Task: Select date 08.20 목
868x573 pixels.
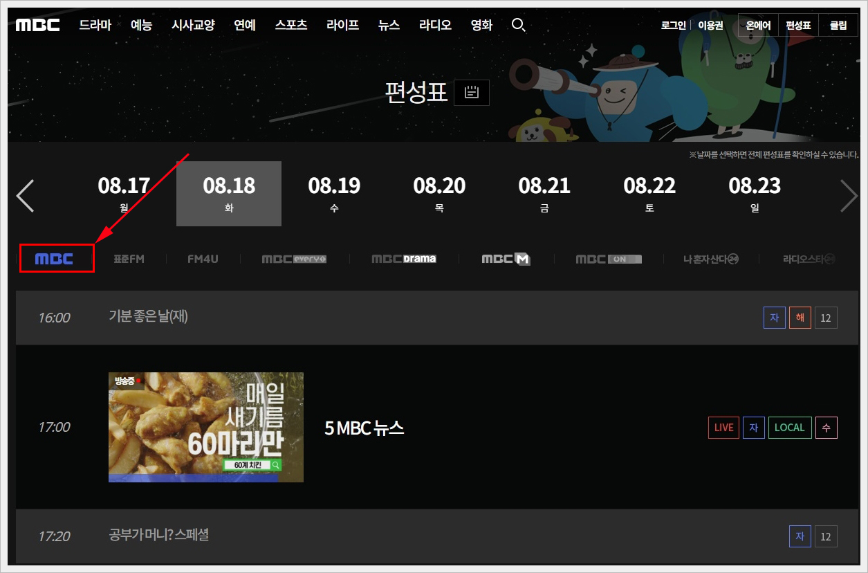Action: tap(439, 194)
